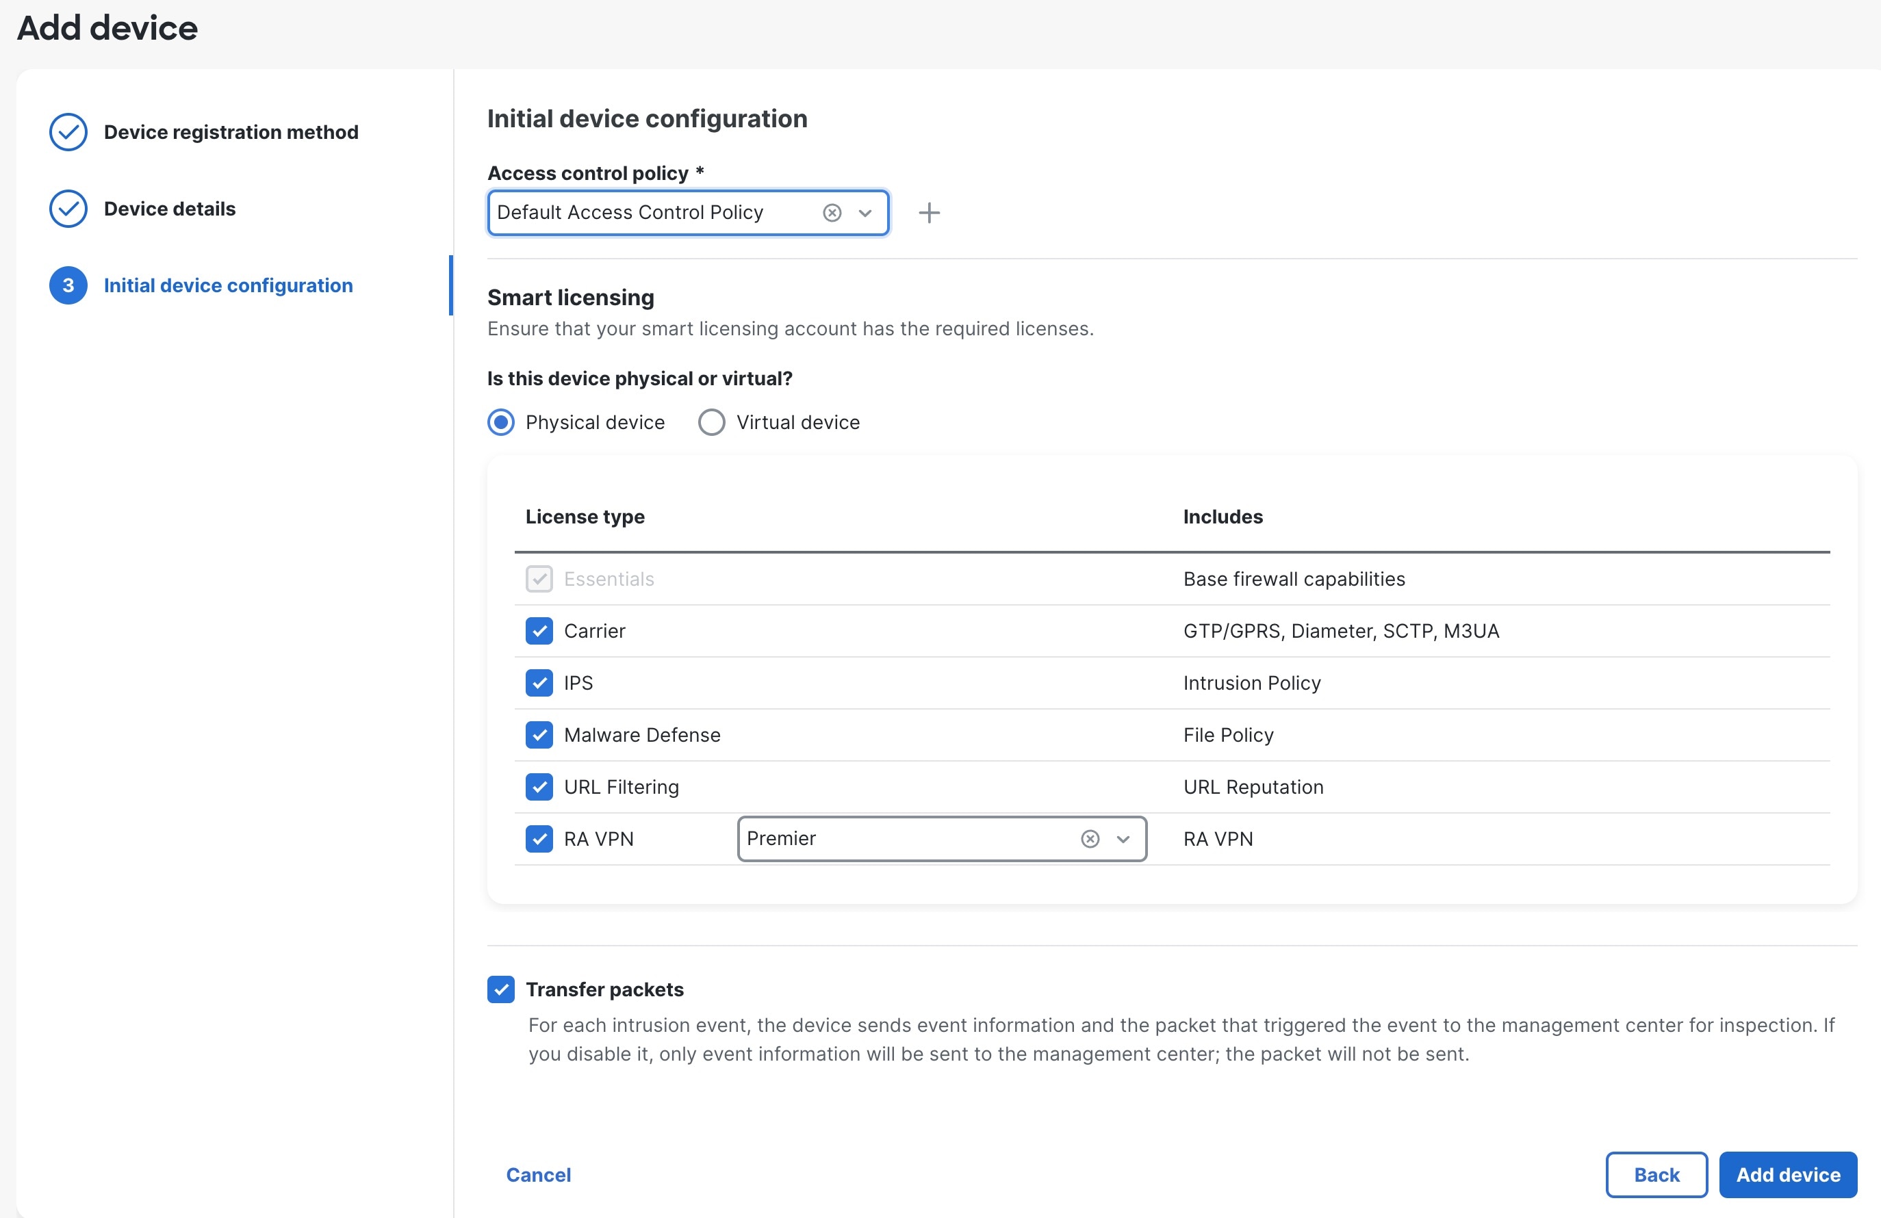
Task: Uncheck the IPS license
Action: point(540,684)
